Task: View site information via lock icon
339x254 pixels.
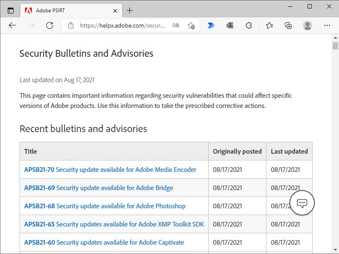Action: coord(71,25)
